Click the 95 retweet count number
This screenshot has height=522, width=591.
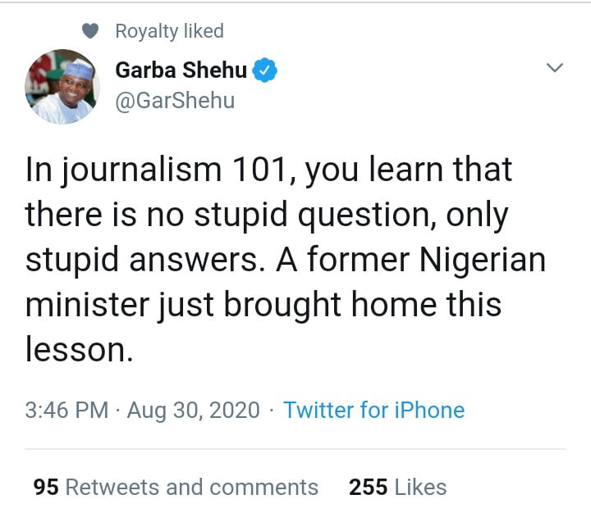click(45, 487)
